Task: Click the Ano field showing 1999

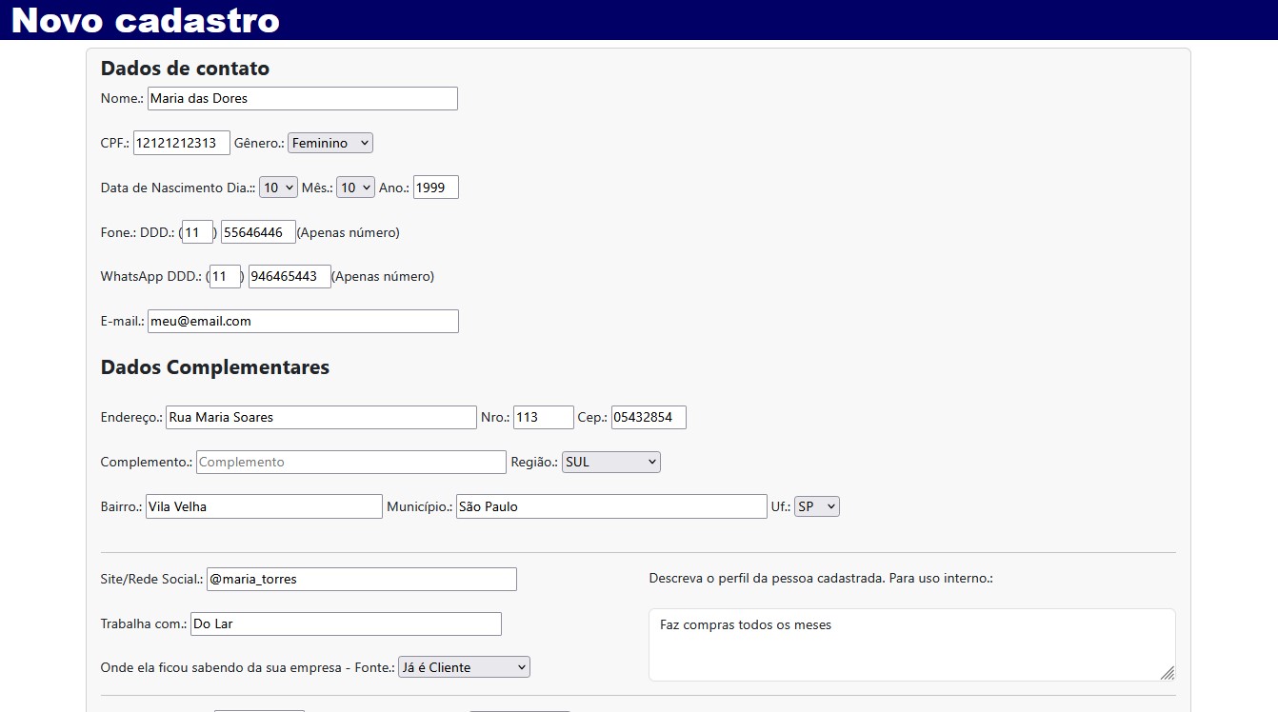Action: 435,188
